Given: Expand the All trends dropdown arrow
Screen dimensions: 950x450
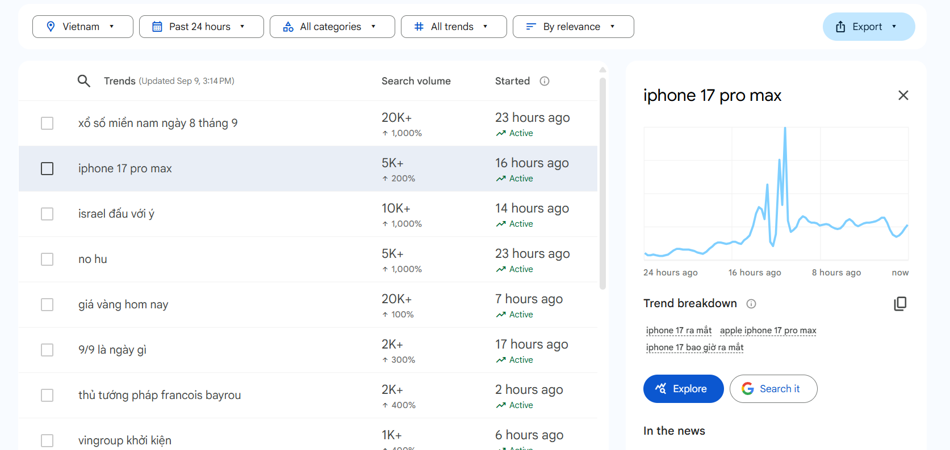Looking at the screenshot, I should click(485, 27).
